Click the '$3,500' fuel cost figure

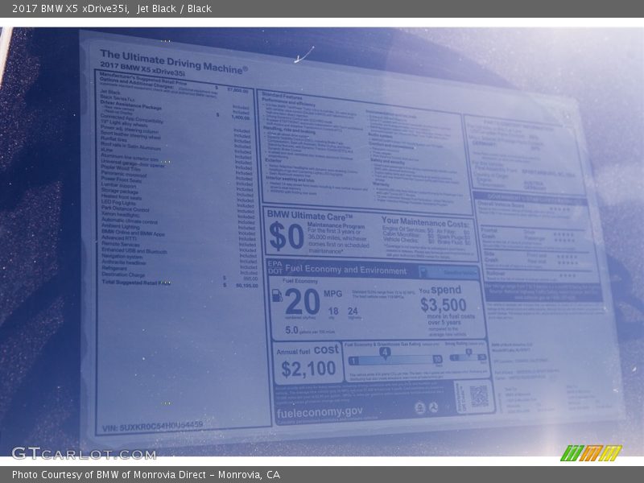(x=444, y=305)
